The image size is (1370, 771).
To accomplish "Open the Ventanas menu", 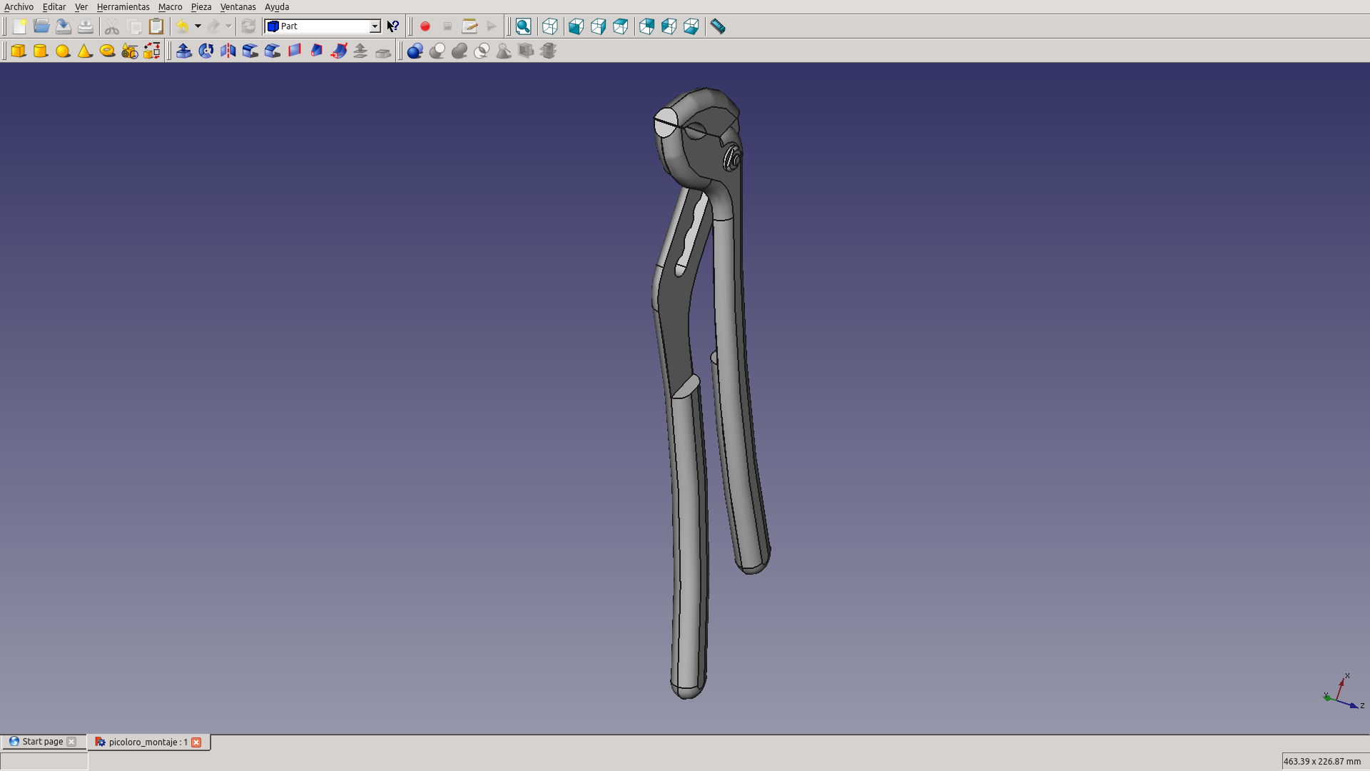I will pos(238,7).
